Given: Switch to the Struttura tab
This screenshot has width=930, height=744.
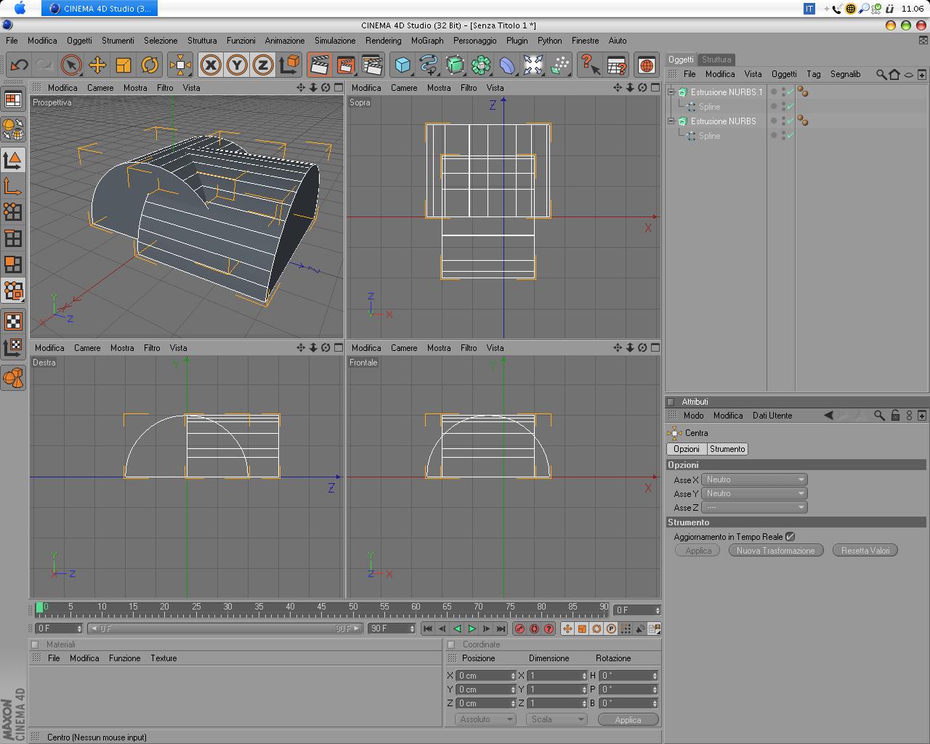Looking at the screenshot, I should (x=716, y=60).
